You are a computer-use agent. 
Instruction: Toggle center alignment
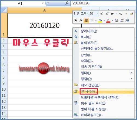86,21
